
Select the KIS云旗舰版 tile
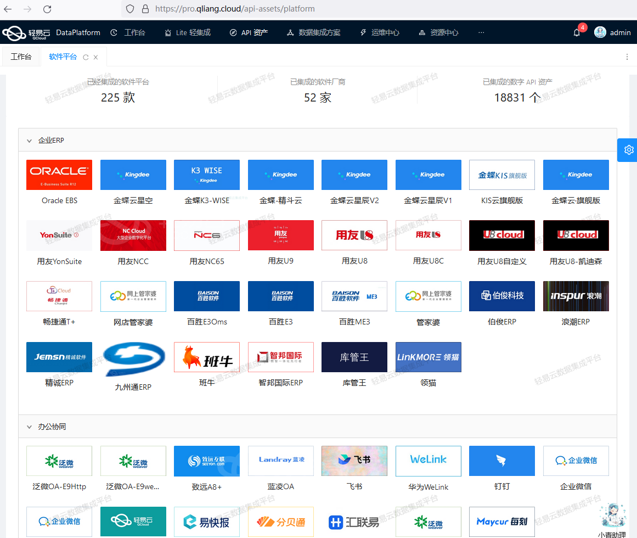tap(501, 175)
